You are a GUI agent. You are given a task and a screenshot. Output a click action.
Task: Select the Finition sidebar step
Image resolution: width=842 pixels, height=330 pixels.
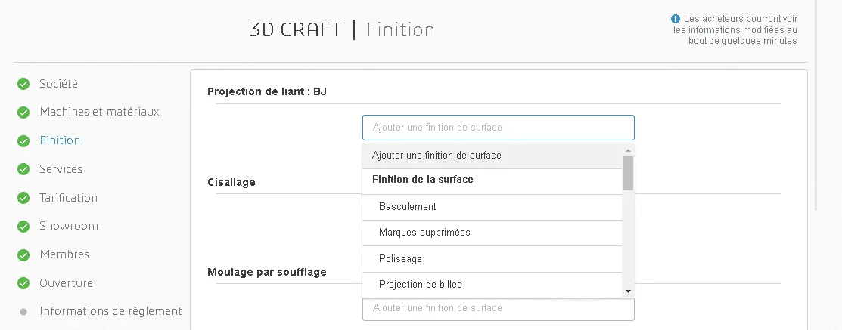(x=60, y=140)
